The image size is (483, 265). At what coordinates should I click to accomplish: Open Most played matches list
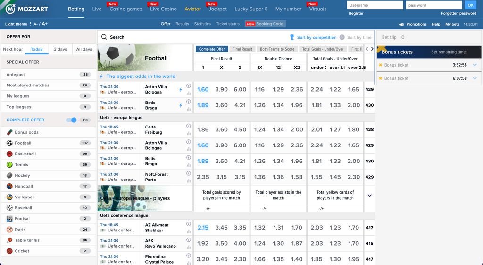click(49, 85)
